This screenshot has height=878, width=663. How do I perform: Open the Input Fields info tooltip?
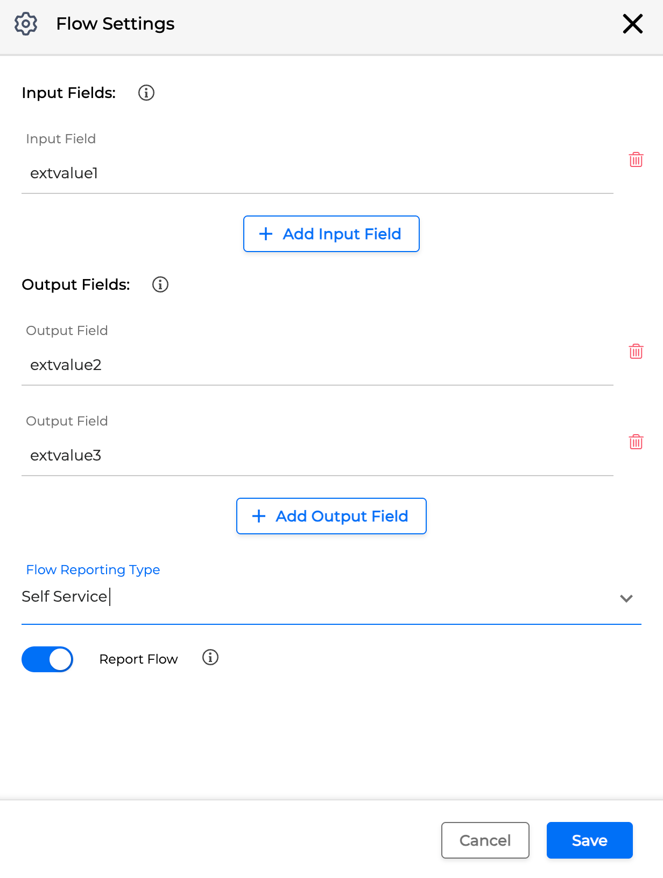tap(145, 93)
